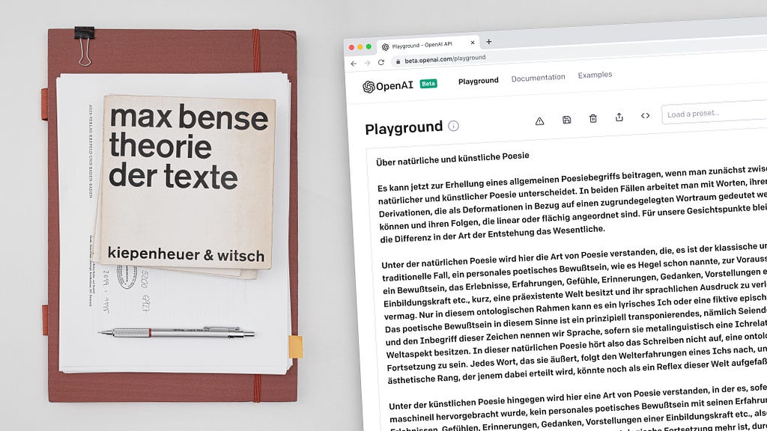Viewport: 767px width, 431px height.
Task: Open a new browser tab with plus
Action: click(488, 42)
